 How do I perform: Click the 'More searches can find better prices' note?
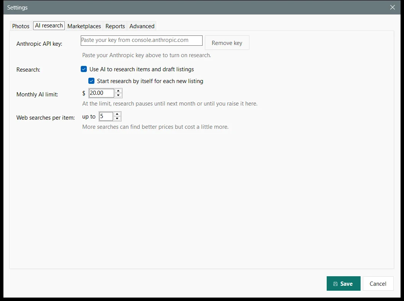point(155,127)
